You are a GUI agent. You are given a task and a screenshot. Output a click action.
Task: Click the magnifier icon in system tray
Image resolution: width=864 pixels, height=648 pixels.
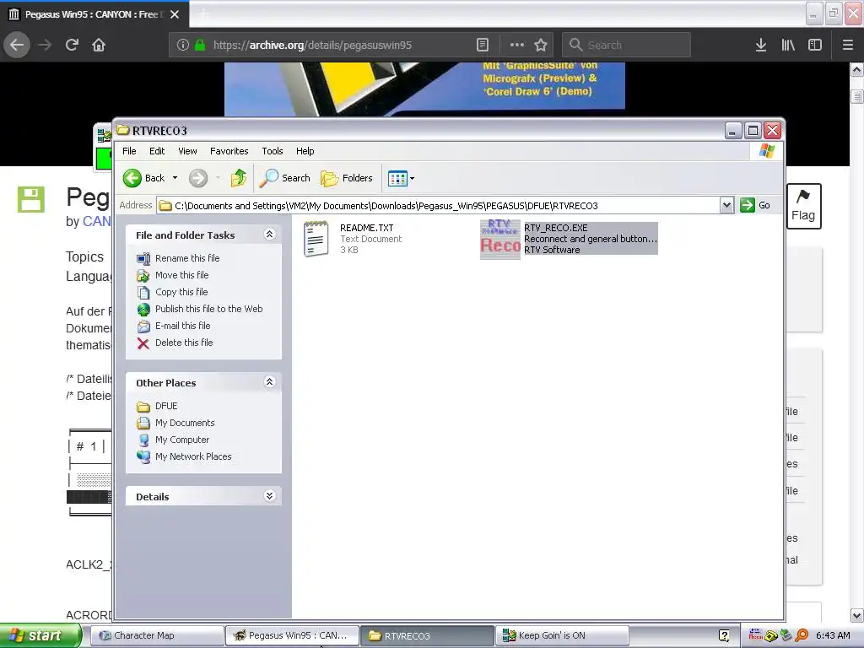(x=802, y=635)
